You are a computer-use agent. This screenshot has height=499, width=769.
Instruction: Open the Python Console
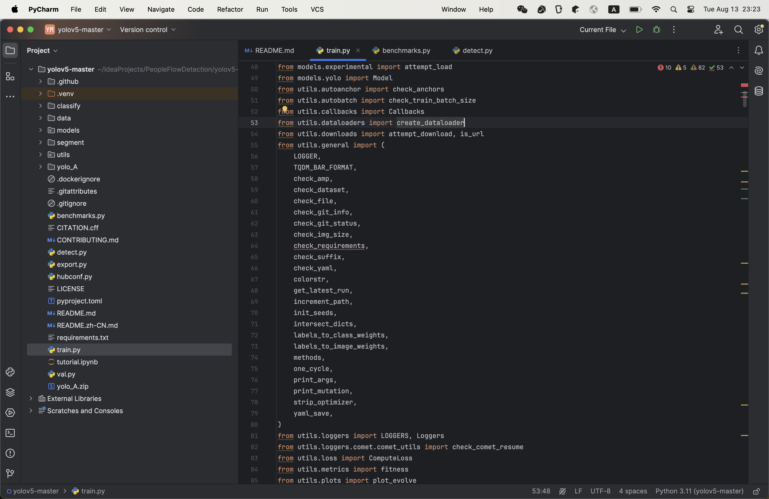pyautogui.click(x=10, y=372)
